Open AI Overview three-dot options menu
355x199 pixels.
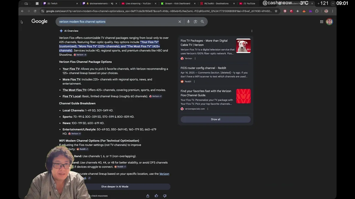[252, 31]
